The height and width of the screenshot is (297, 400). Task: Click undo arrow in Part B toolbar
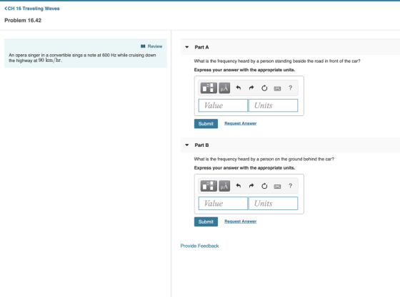(239, 186)
